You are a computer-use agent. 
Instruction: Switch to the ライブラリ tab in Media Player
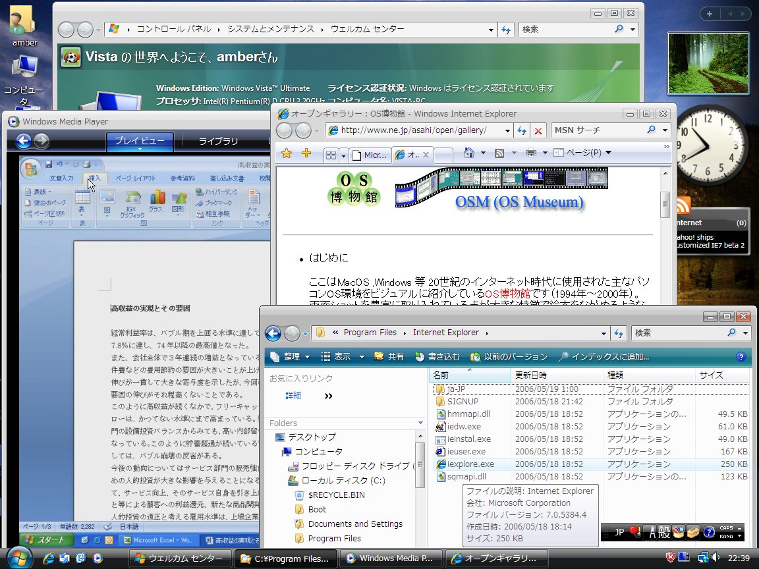219,142
